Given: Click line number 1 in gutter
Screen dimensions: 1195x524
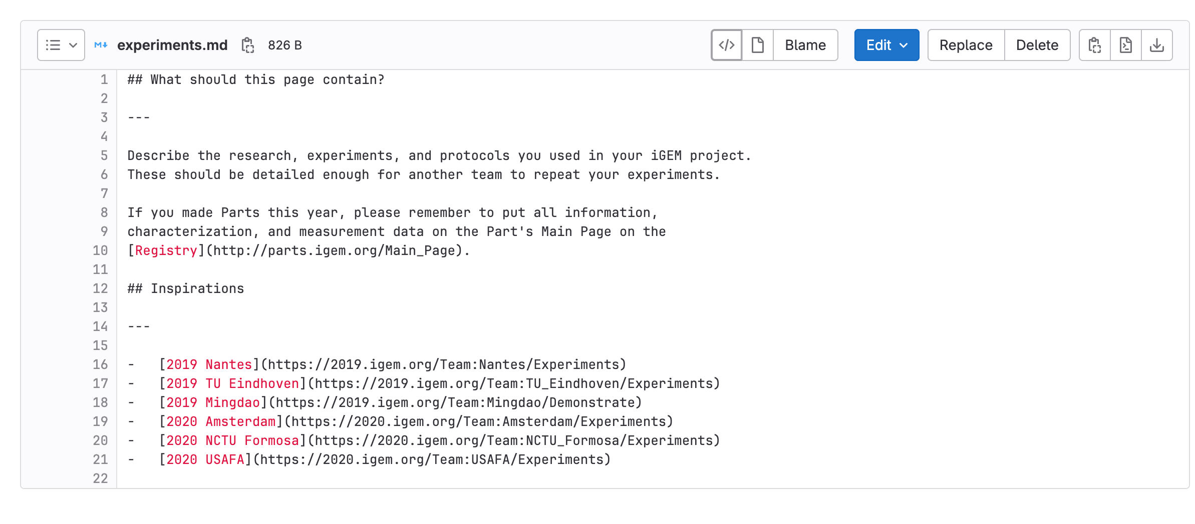Looking at the screenshot, I should [104, 79].
